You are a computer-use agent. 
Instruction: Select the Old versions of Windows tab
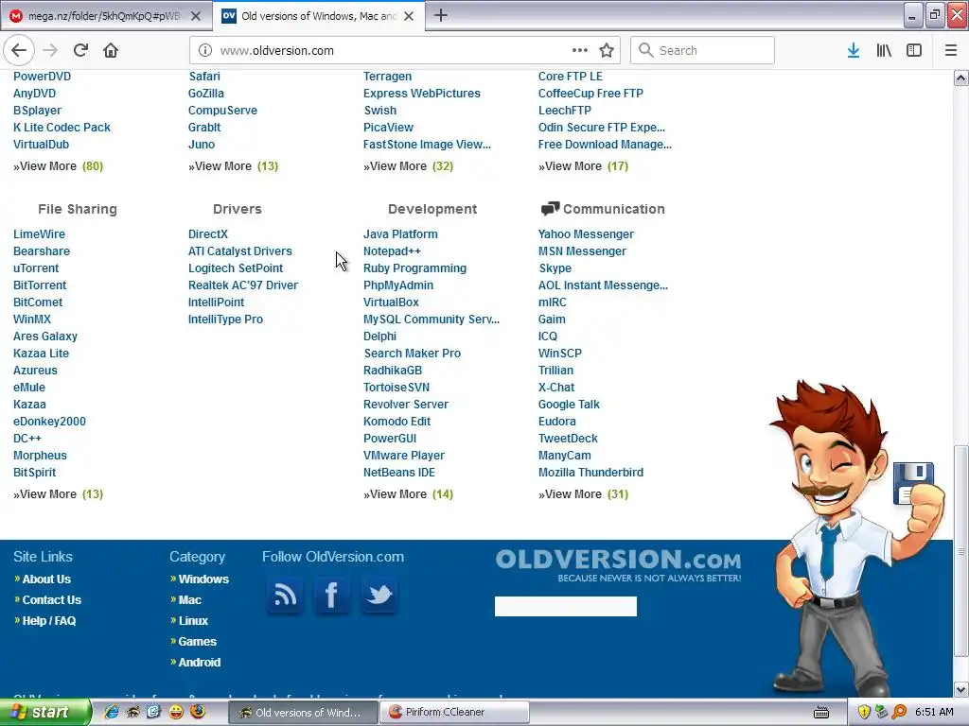click(x=318, y=16)
